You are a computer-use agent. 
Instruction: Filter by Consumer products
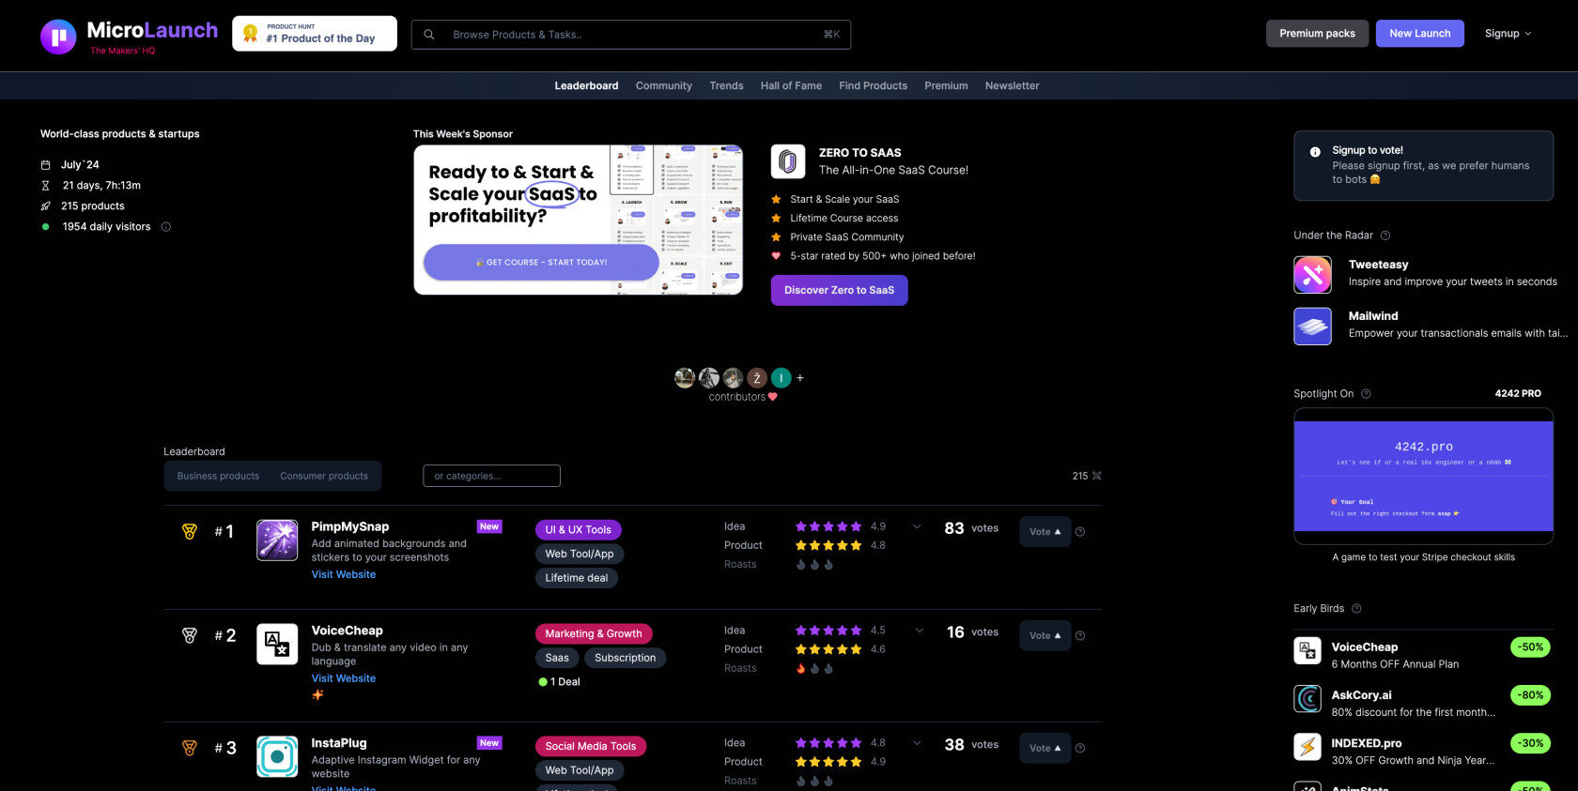324,476
